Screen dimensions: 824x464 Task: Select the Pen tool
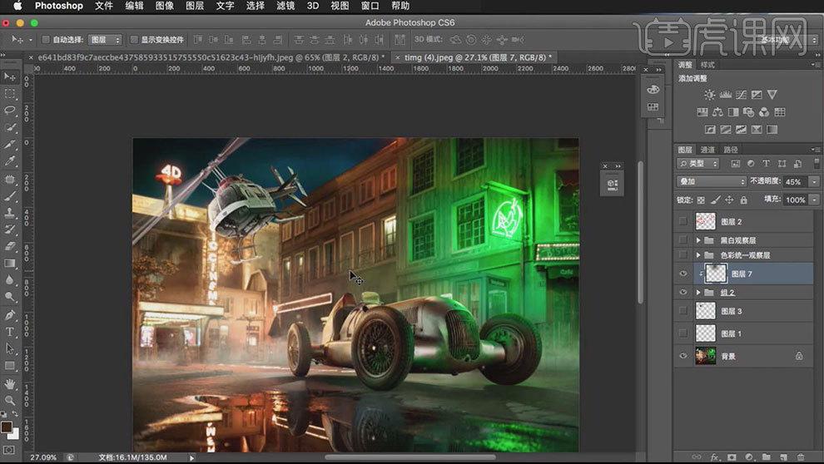click(9, 315)
